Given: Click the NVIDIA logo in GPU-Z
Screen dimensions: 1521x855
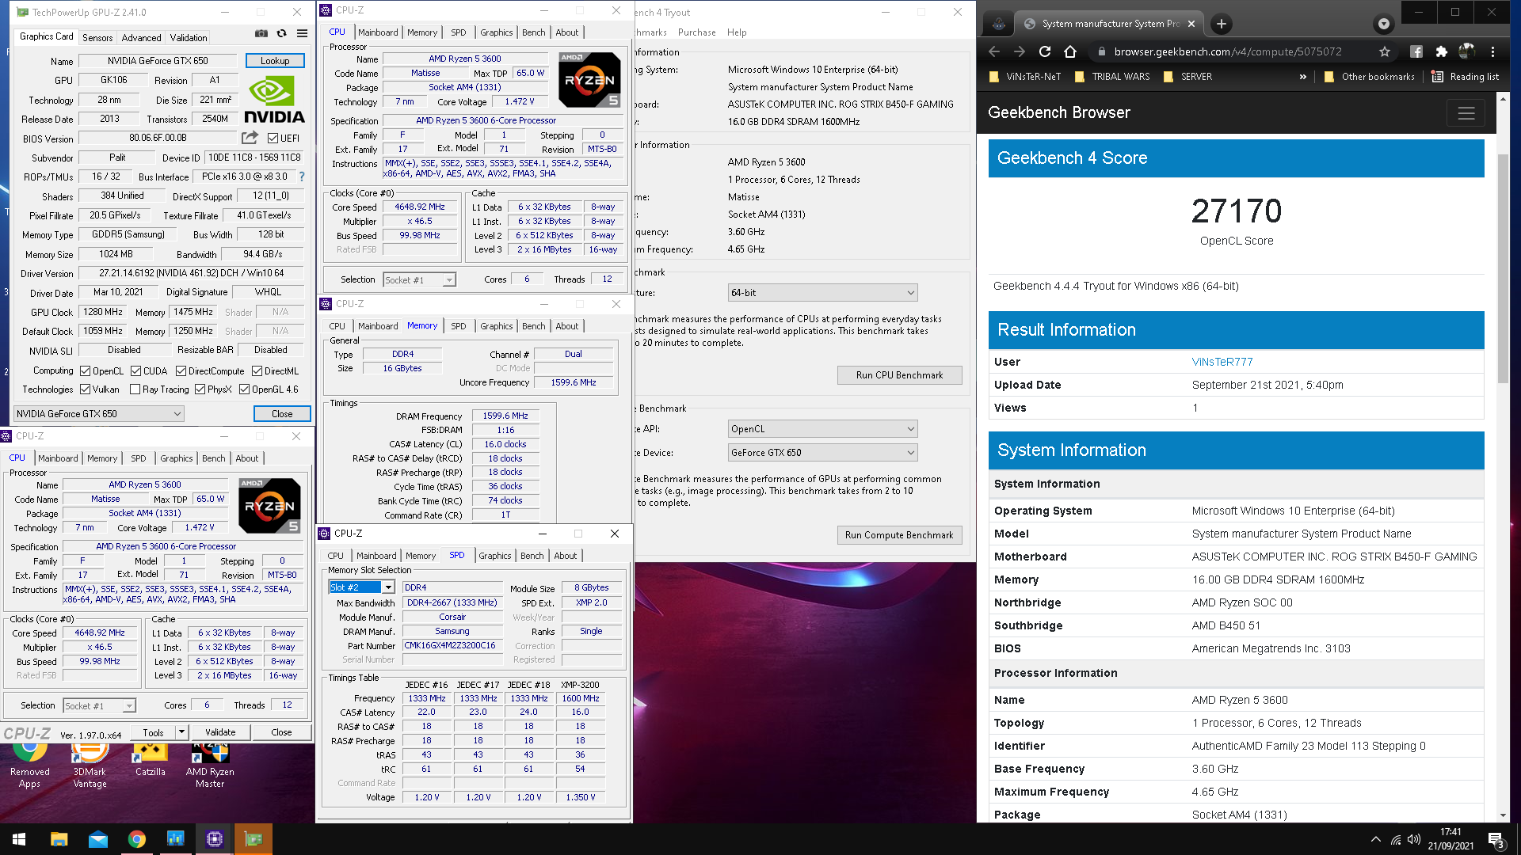Looking at the screenshot, I should tap(274, 101).
